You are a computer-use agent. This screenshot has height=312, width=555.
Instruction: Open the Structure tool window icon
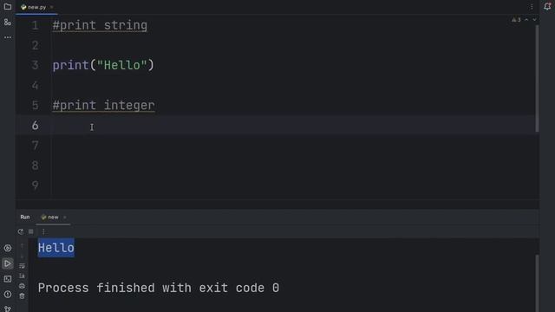(x=8, y=23)
